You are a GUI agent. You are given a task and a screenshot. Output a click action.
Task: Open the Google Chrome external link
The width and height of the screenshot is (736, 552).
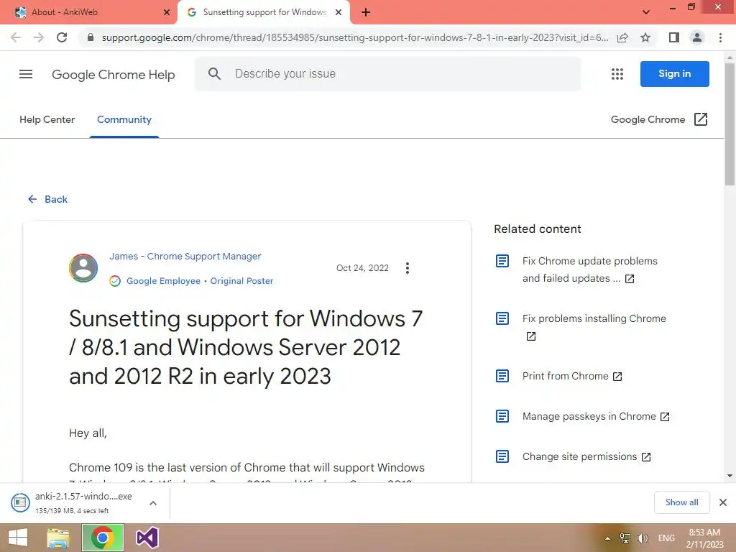(x=659, y=120)
